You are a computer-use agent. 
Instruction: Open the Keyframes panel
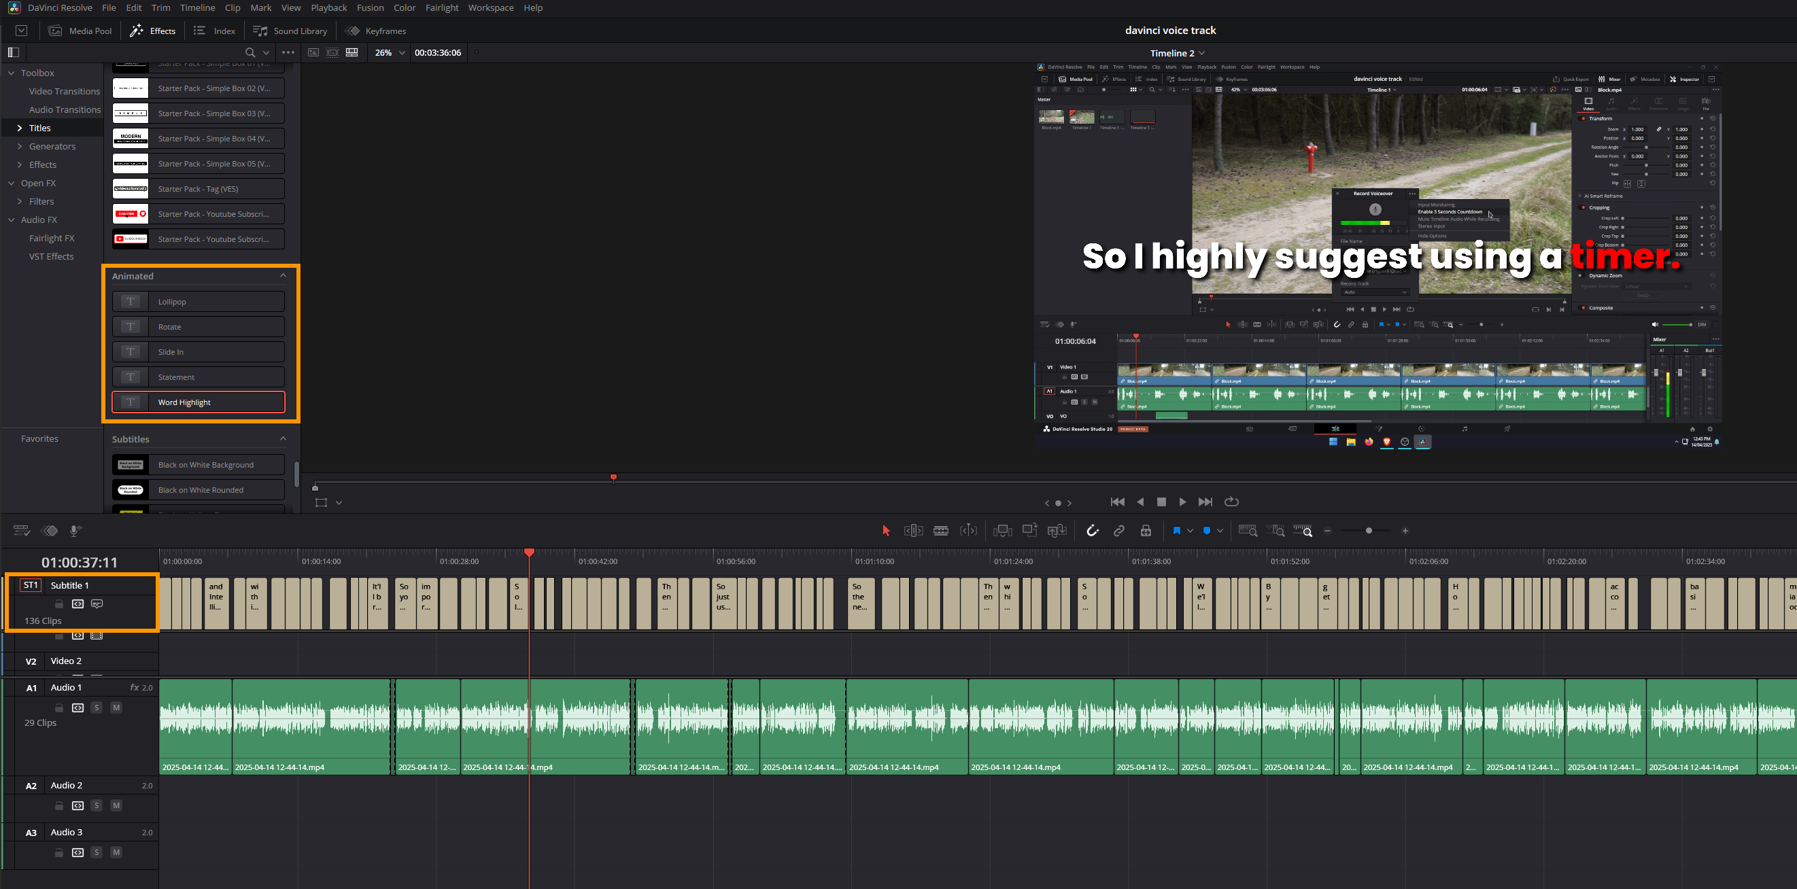375,31
